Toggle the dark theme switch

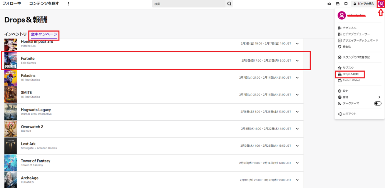pos(377,104)
